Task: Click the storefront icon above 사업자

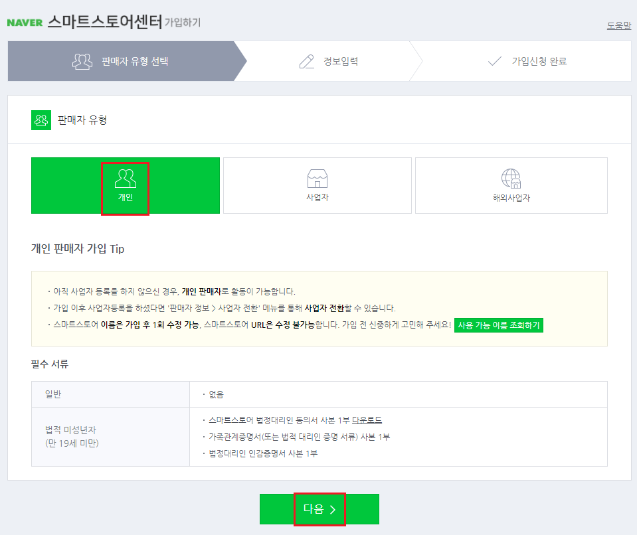Action: [x=318, y=179]
